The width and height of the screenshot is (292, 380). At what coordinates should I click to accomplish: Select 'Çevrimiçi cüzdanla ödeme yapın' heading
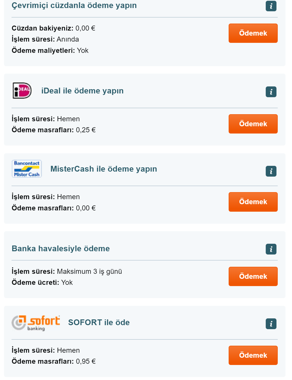pos(74,6)
